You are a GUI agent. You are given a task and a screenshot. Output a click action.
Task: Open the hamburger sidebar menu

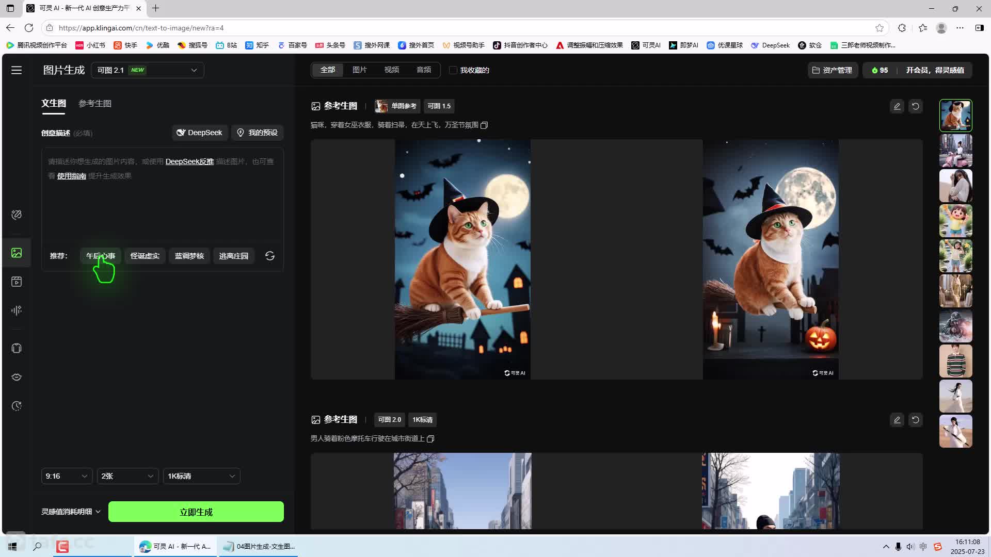[x=17, y=70]
